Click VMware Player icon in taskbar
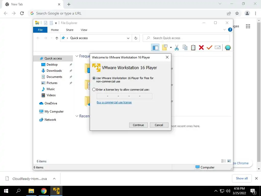Image resolution: width=261 pixels, height=196 pixels. tap(56, 191)
